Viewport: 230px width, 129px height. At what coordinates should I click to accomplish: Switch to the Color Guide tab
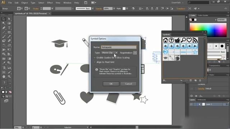point(203,15)
